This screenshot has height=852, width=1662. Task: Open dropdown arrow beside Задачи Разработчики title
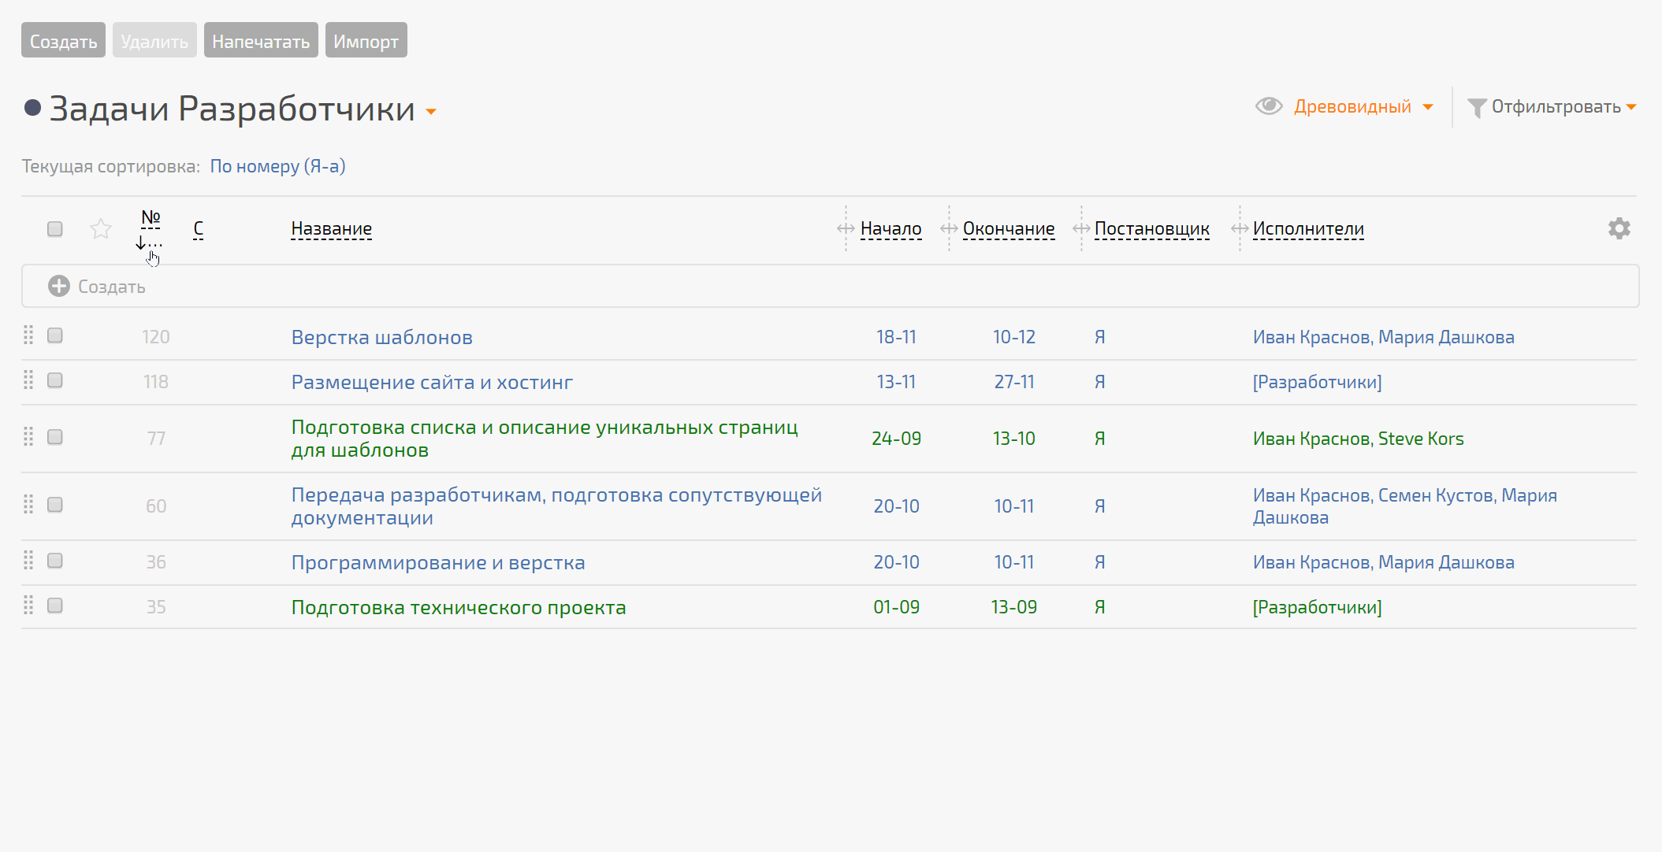pos(431,112)
